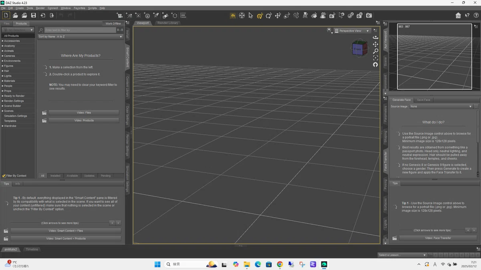Select the Surface Selection tool

click(314, 15)
